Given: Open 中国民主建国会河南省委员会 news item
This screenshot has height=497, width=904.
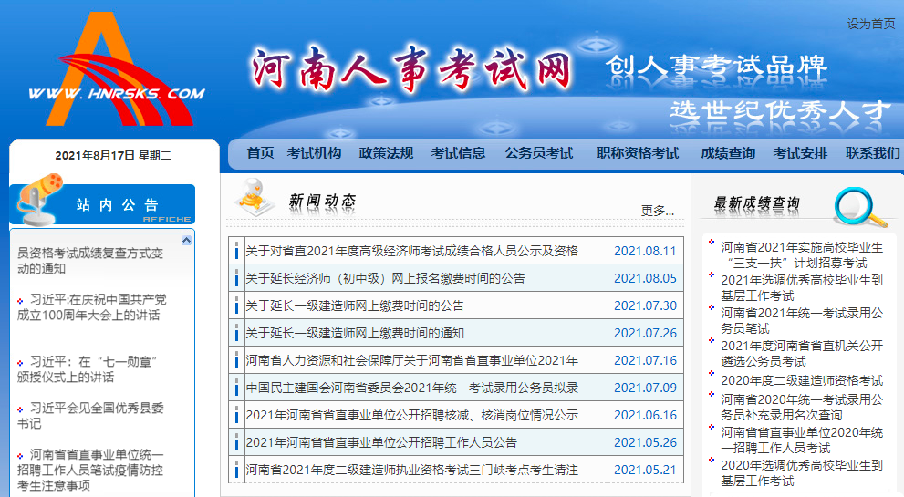Looking at the screenshot, I should 412,388.
